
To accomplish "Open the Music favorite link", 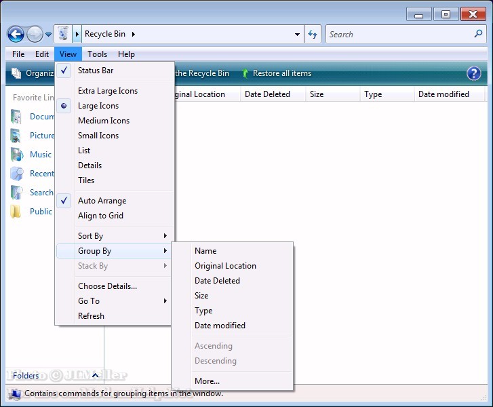I will [x=41, y=155].
